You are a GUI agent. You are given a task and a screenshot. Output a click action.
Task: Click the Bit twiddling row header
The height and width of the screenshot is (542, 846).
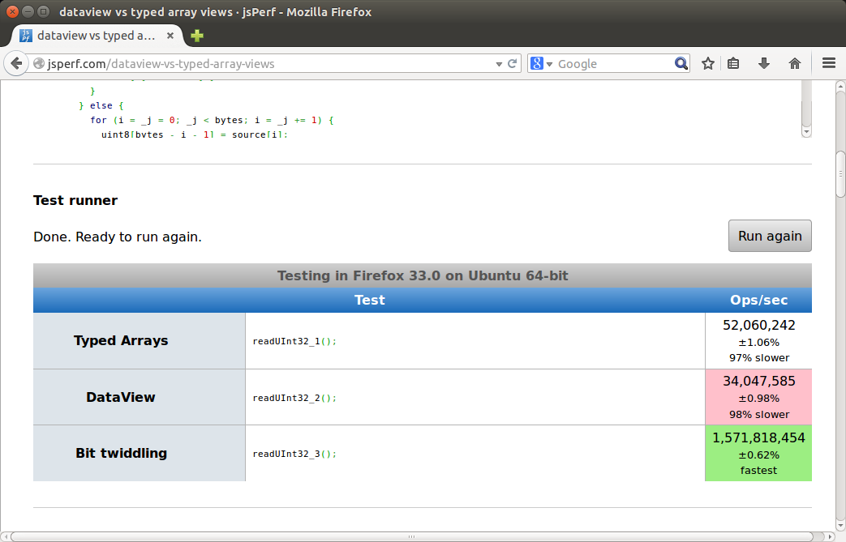pyautogui.click(x=140, y=453)
